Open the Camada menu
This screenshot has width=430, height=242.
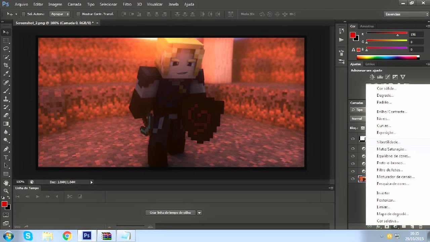tap(74, 4)
